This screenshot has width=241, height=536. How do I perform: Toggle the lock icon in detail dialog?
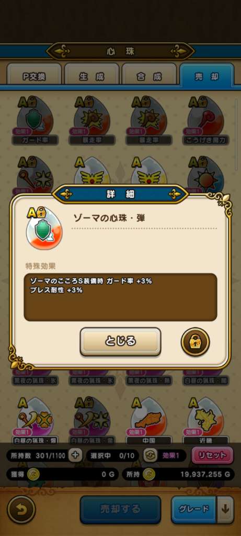[x=195, y=342]
